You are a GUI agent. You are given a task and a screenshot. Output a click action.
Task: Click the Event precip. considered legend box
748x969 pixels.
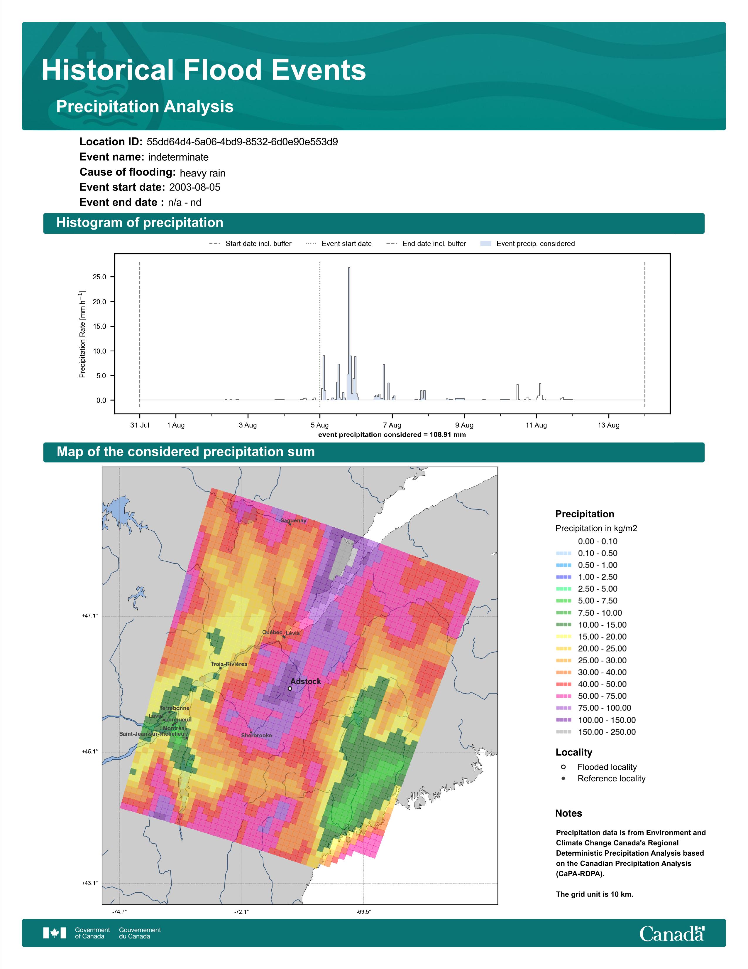(x=486, y=244)
